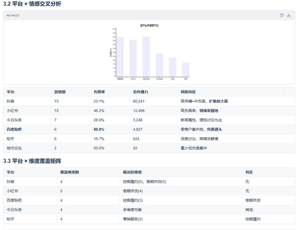
Task: Click the 覆盖维度数 column header
Action: pos(70,172)
